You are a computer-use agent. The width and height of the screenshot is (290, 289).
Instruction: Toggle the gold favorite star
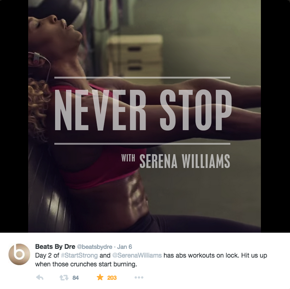[x=100, y=277]
